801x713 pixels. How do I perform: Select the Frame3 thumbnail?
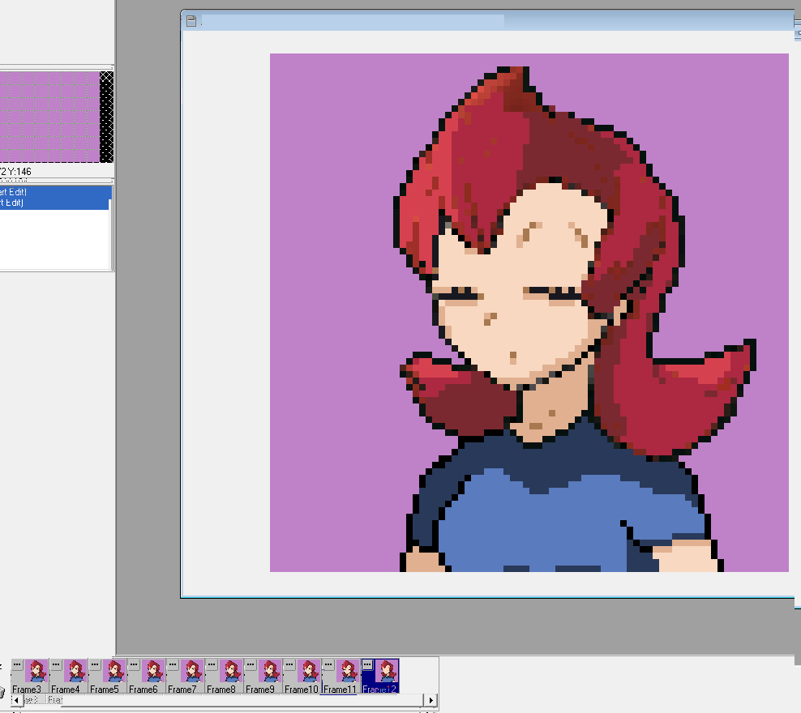[36, 672]
